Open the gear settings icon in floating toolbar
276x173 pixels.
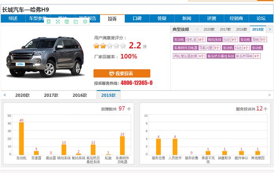(85, 22)
